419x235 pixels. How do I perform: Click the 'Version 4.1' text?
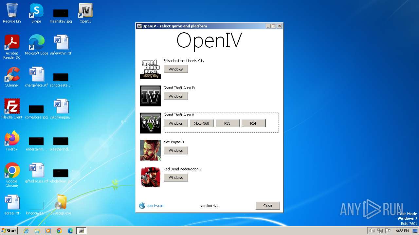coord(209,206)
